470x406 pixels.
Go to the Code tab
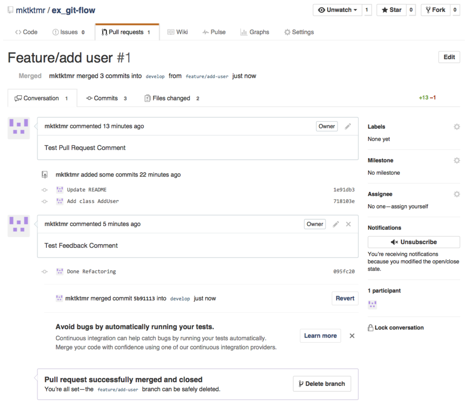coord(26,32)
